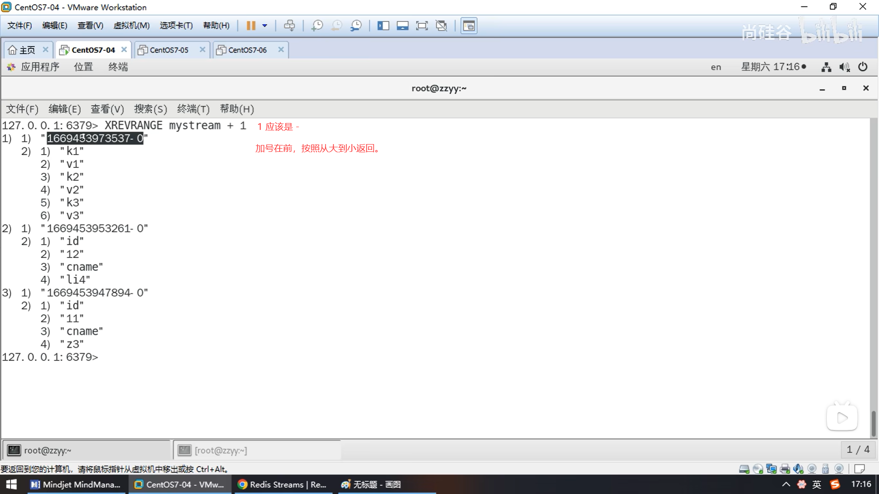Viewport: 879px width, 494px height.
Task: Open Redis Streams Chrome window in taskbar
Action: click(x=282, y=484)
